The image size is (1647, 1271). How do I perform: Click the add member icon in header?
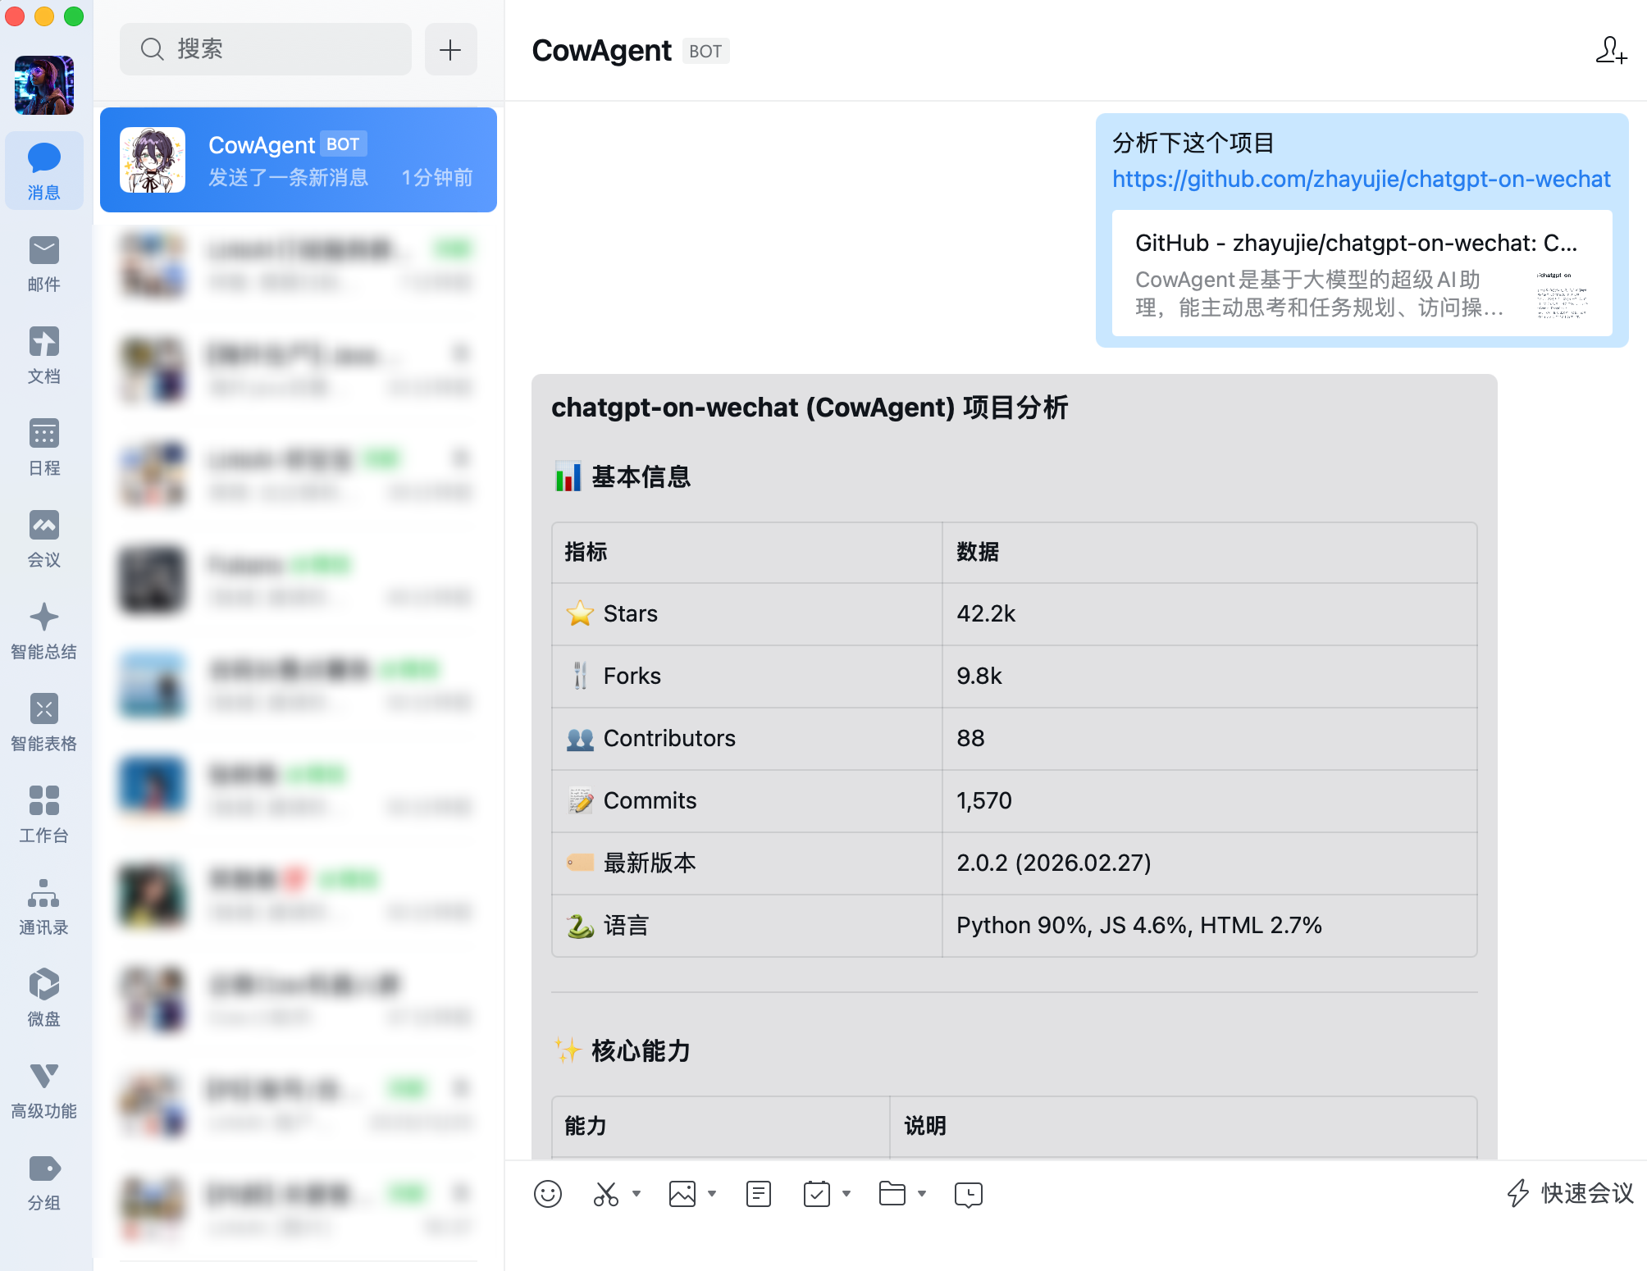click(x=1611, y=51)
